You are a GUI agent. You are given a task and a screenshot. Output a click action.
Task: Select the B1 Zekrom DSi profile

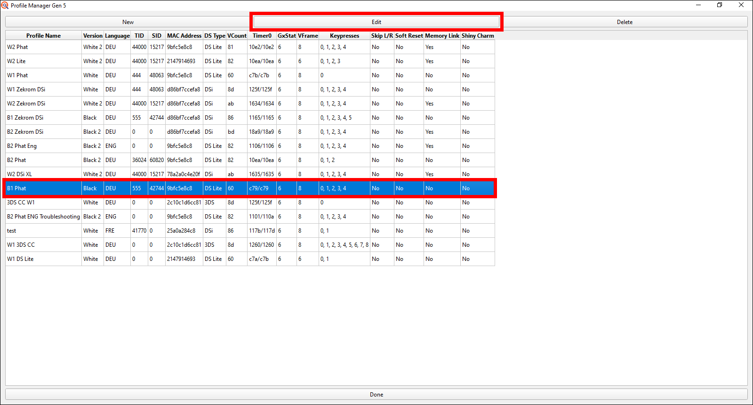pyautogui.click(x=25, y=118)
